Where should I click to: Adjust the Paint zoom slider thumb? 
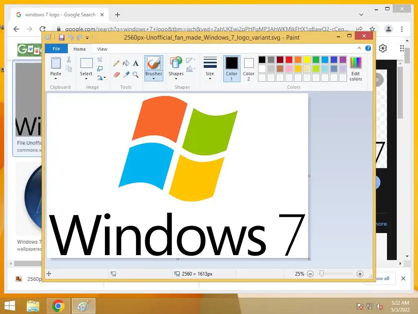[x=322, y=274]
